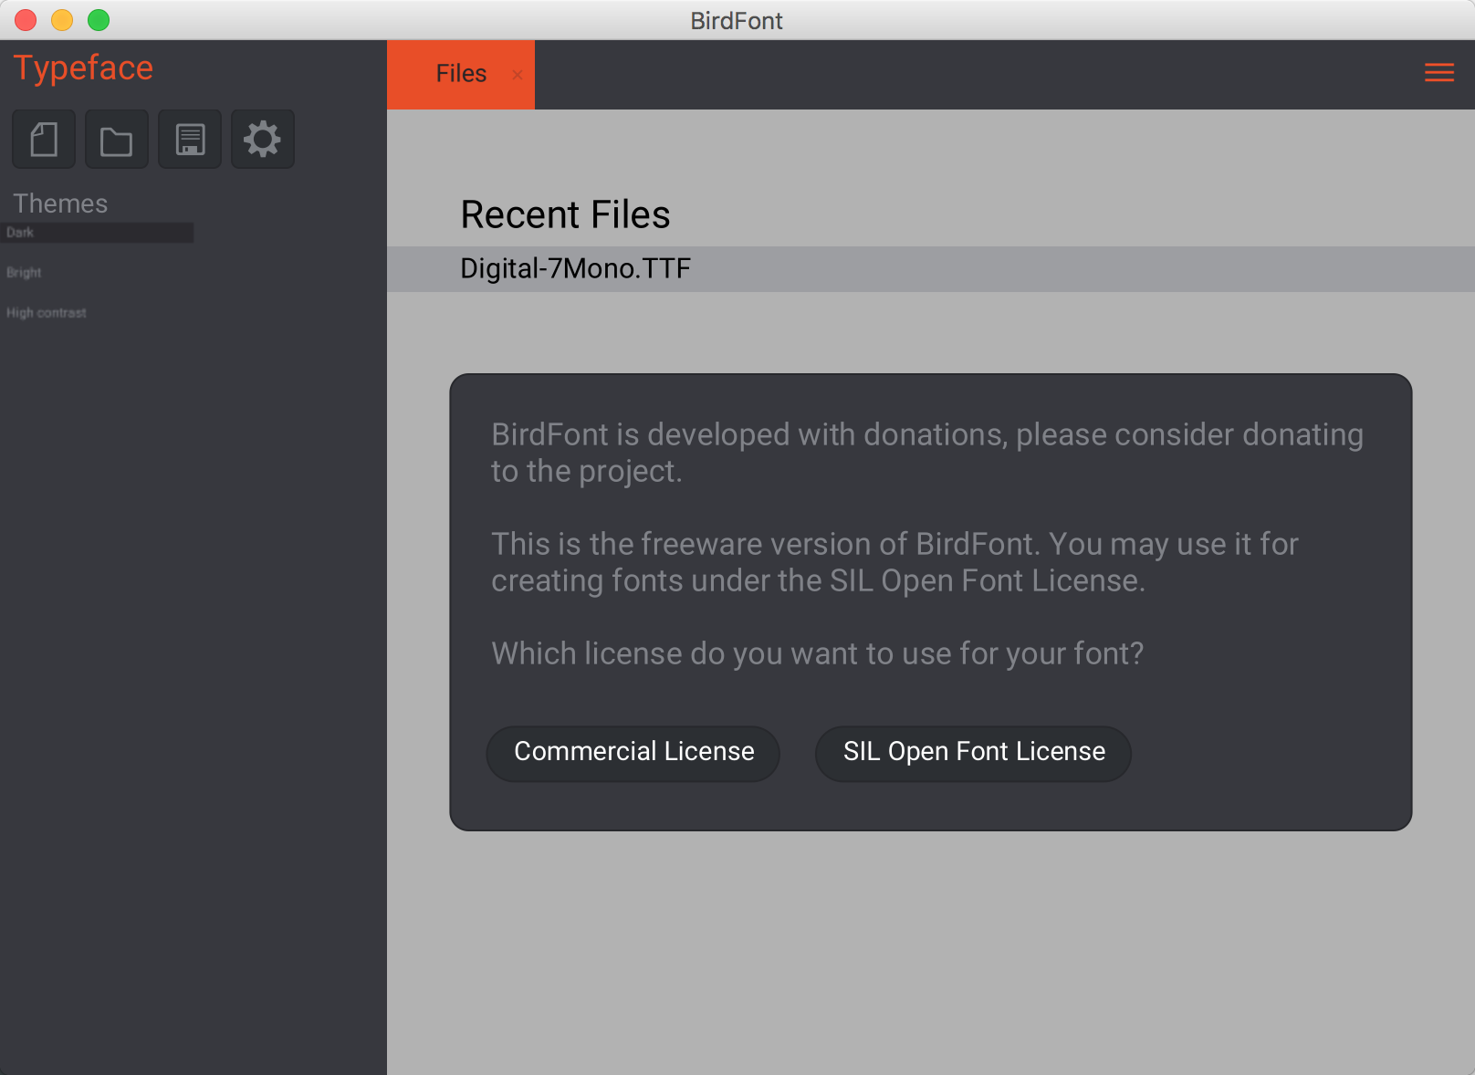Open settings with the gear icon
Image resolution: width=1475 pixels, height=1075 pixels.
[263, 140]
